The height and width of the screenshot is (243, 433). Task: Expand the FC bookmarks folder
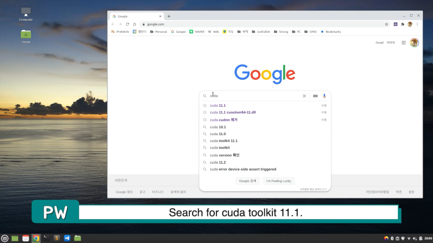pyautogui.click(x=296, y=32)
